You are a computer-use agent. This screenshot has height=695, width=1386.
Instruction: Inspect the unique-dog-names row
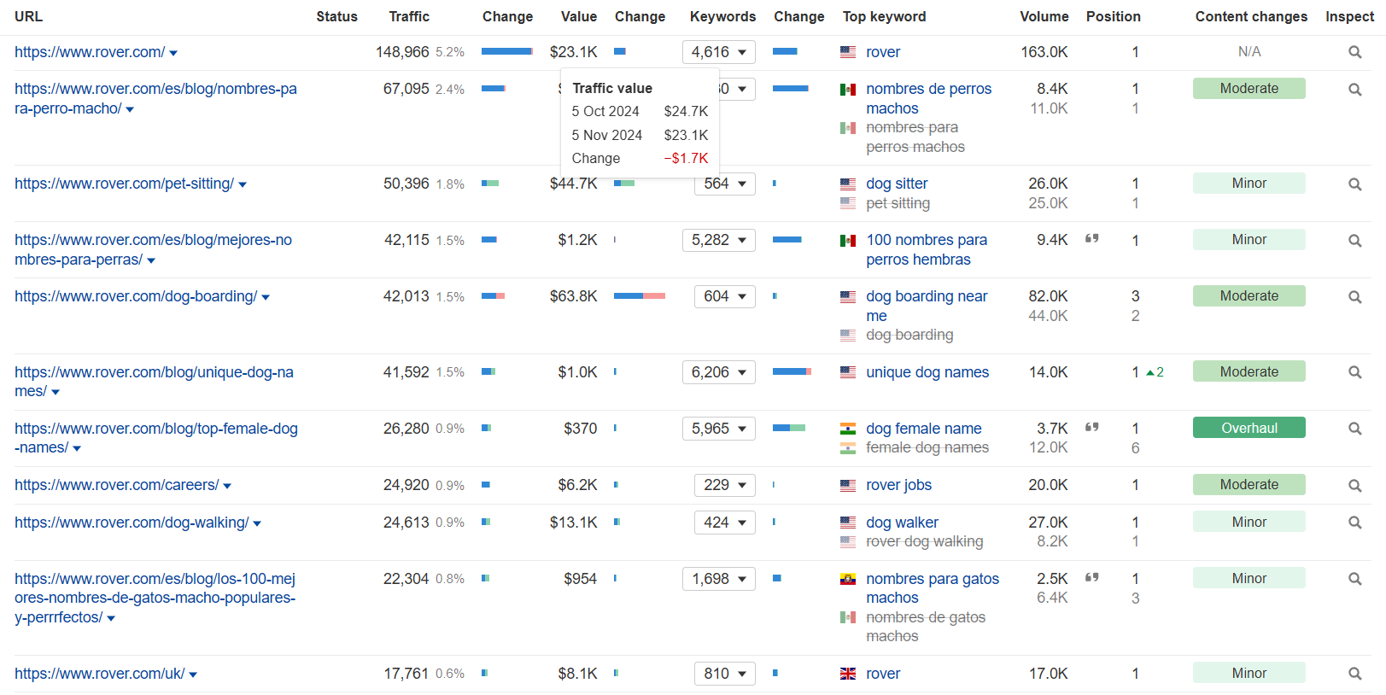1354,372
